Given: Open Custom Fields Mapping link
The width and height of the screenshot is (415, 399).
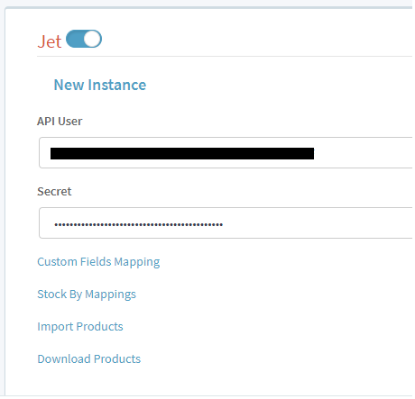Looking at the screenshot, I should 98,262.
